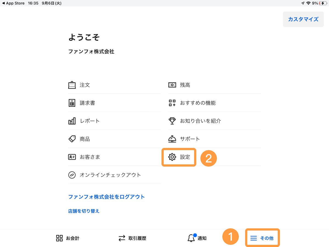The height and width of the screenshot is (247, 329).
Task: Open the オンラインチェックアウト label
Action: 110,175
